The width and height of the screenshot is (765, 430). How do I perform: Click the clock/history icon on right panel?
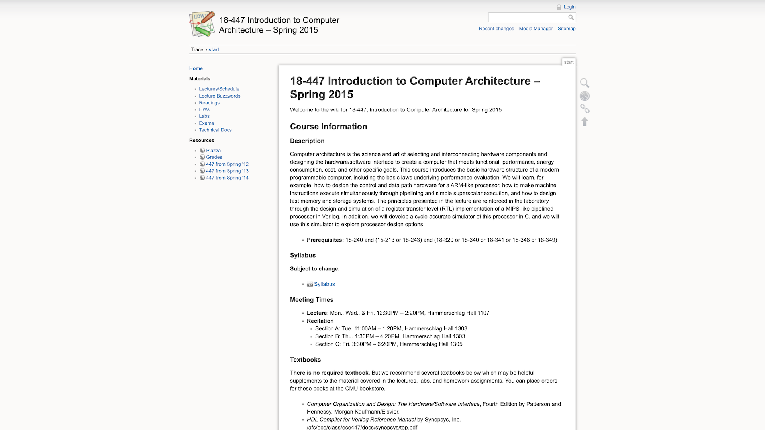click(x=585, y=96)
